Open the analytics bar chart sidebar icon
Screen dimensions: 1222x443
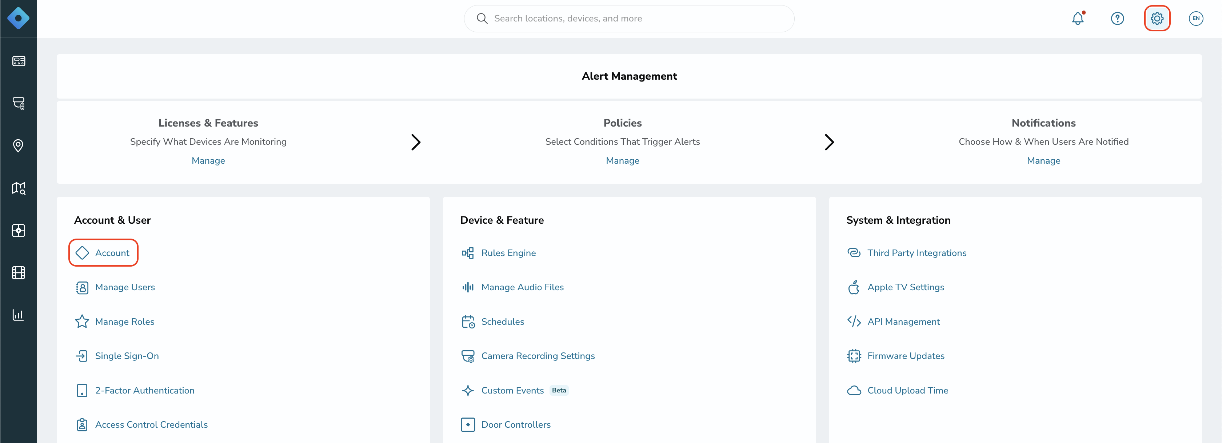(x=19, y=315)
